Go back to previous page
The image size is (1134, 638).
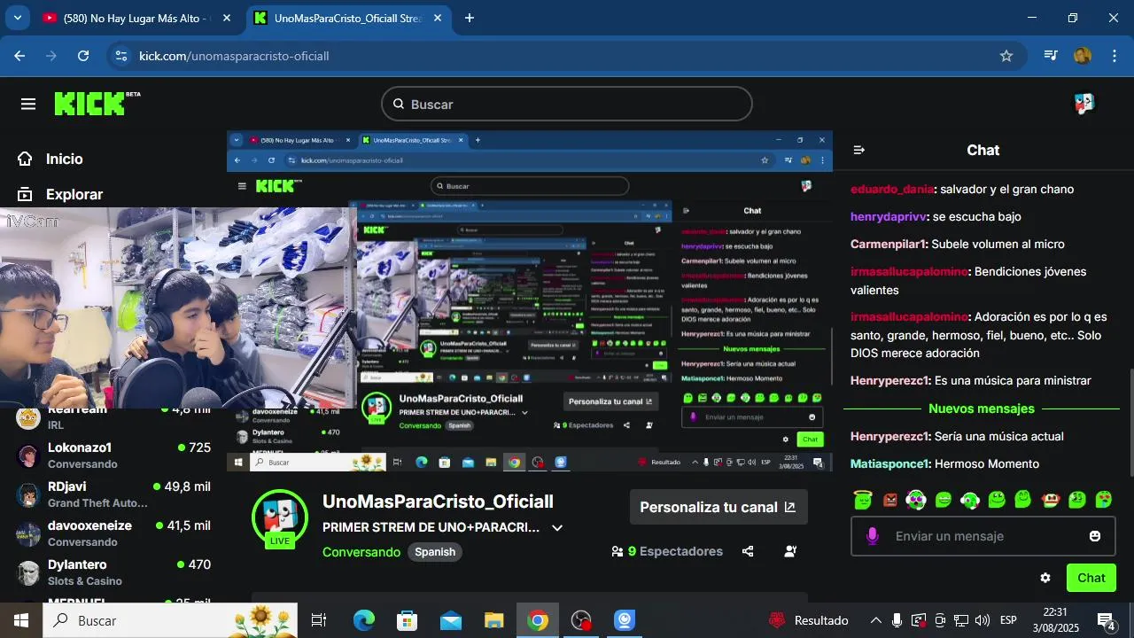tap(19, 56)
